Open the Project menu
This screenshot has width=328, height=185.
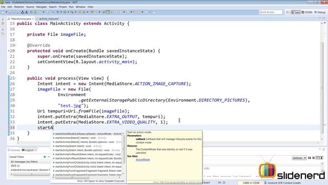[x=63, y=7]
